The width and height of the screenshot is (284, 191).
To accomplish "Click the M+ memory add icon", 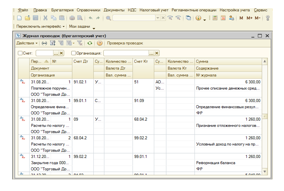I will [x=250, y=18].
